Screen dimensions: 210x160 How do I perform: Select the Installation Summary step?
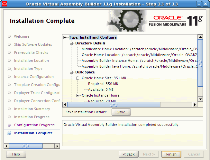32,109
